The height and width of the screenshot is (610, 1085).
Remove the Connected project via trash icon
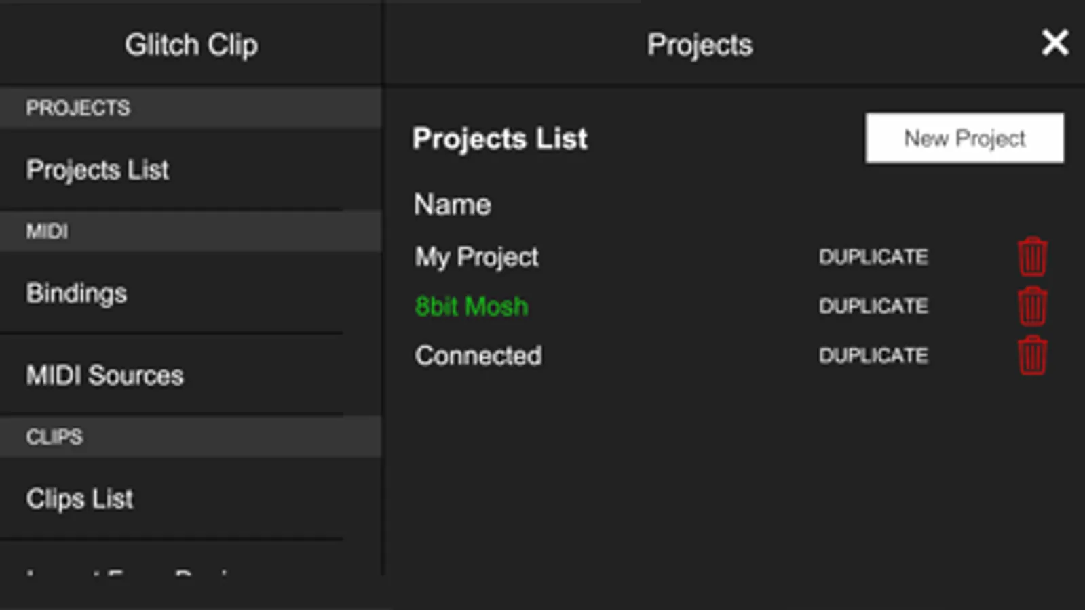pos(1032,356)
